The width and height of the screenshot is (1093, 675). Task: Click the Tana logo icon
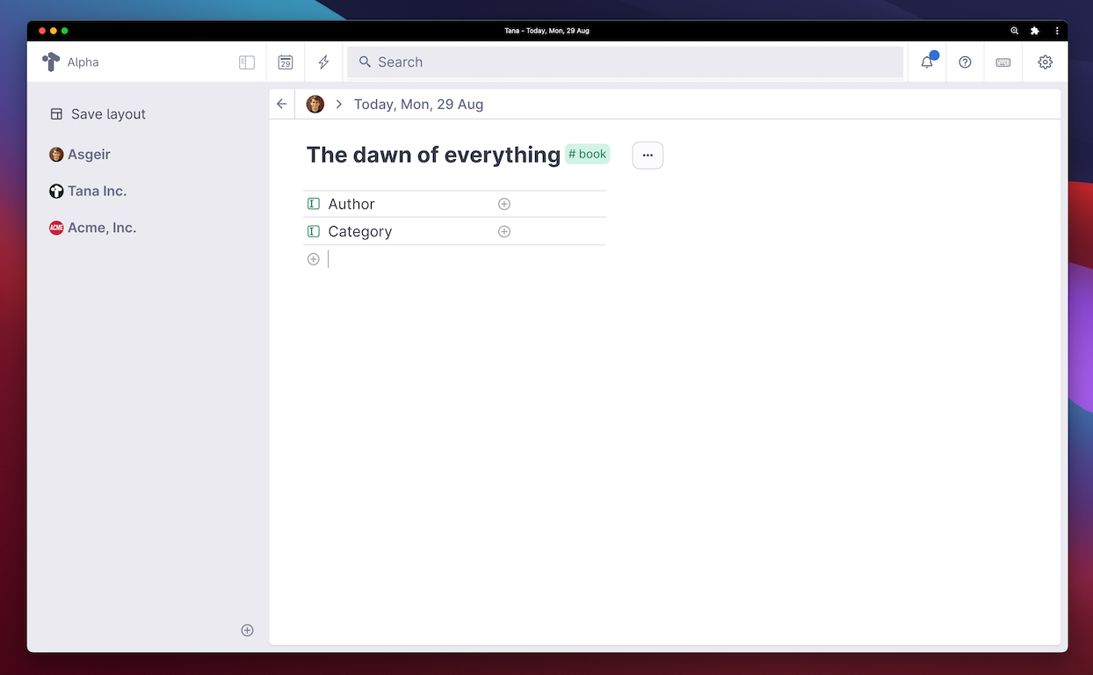[x=51, y=62]
